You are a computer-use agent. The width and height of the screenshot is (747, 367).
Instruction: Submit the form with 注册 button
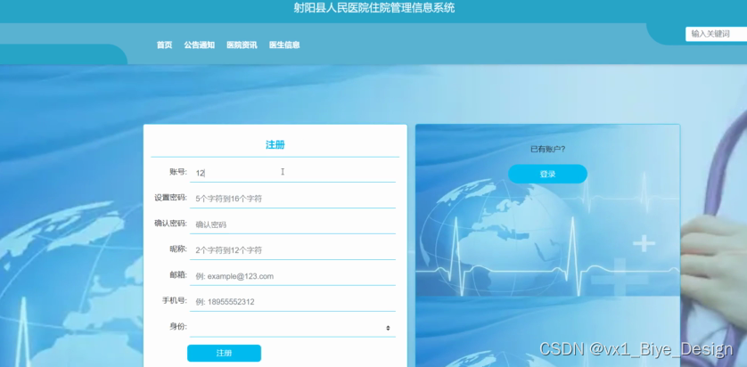pyautogui.click(x=224, y=354)
